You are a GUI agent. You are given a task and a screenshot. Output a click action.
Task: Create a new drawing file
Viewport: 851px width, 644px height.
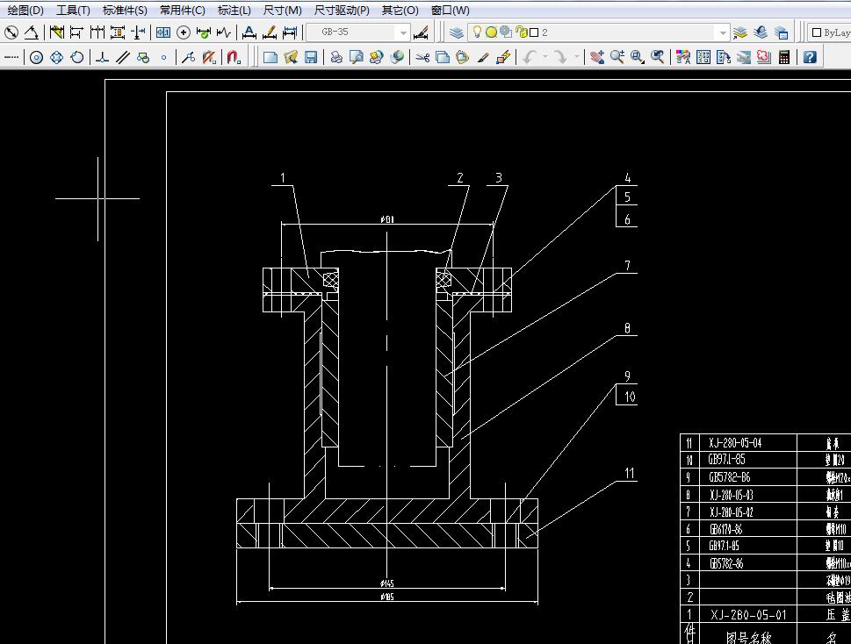point(270,57)
